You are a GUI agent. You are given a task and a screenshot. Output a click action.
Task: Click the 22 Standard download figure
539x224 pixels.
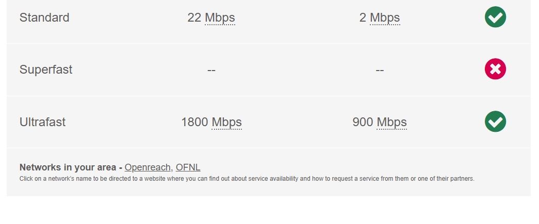coord(194,18)
